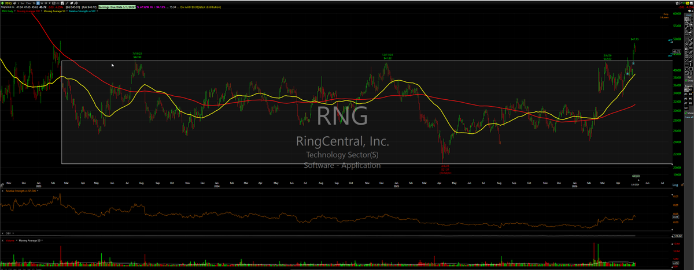
Task: Open the OBV pane dropdown arrow
Action: click(x=13, y=233)
